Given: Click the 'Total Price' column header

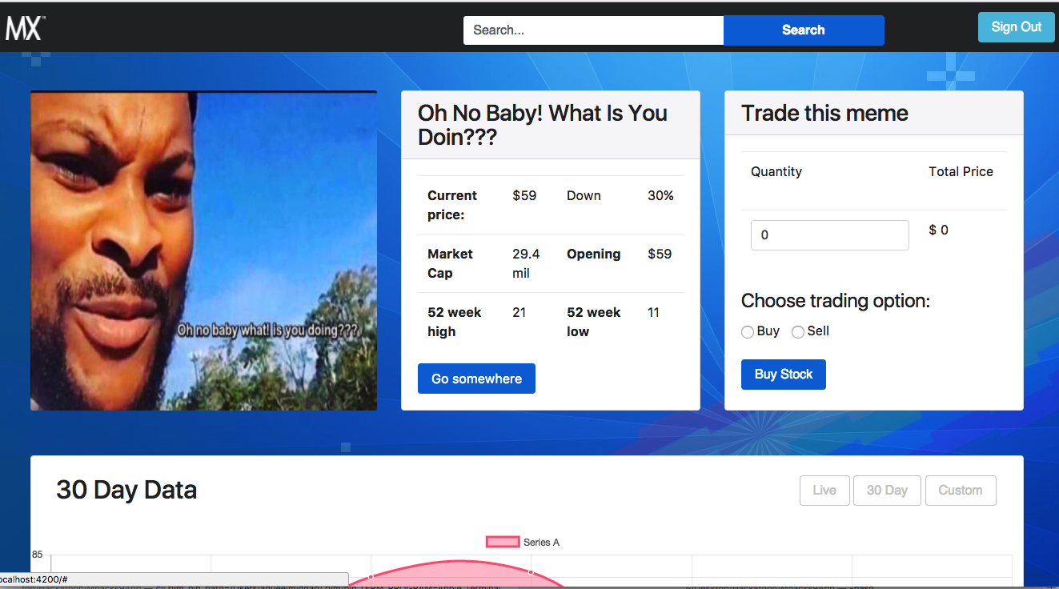Looking at the screenshot, I should coord(961,171).
